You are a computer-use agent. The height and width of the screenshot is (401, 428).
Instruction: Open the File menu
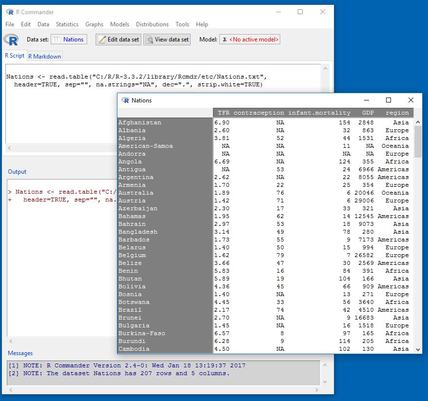[10, 24]
